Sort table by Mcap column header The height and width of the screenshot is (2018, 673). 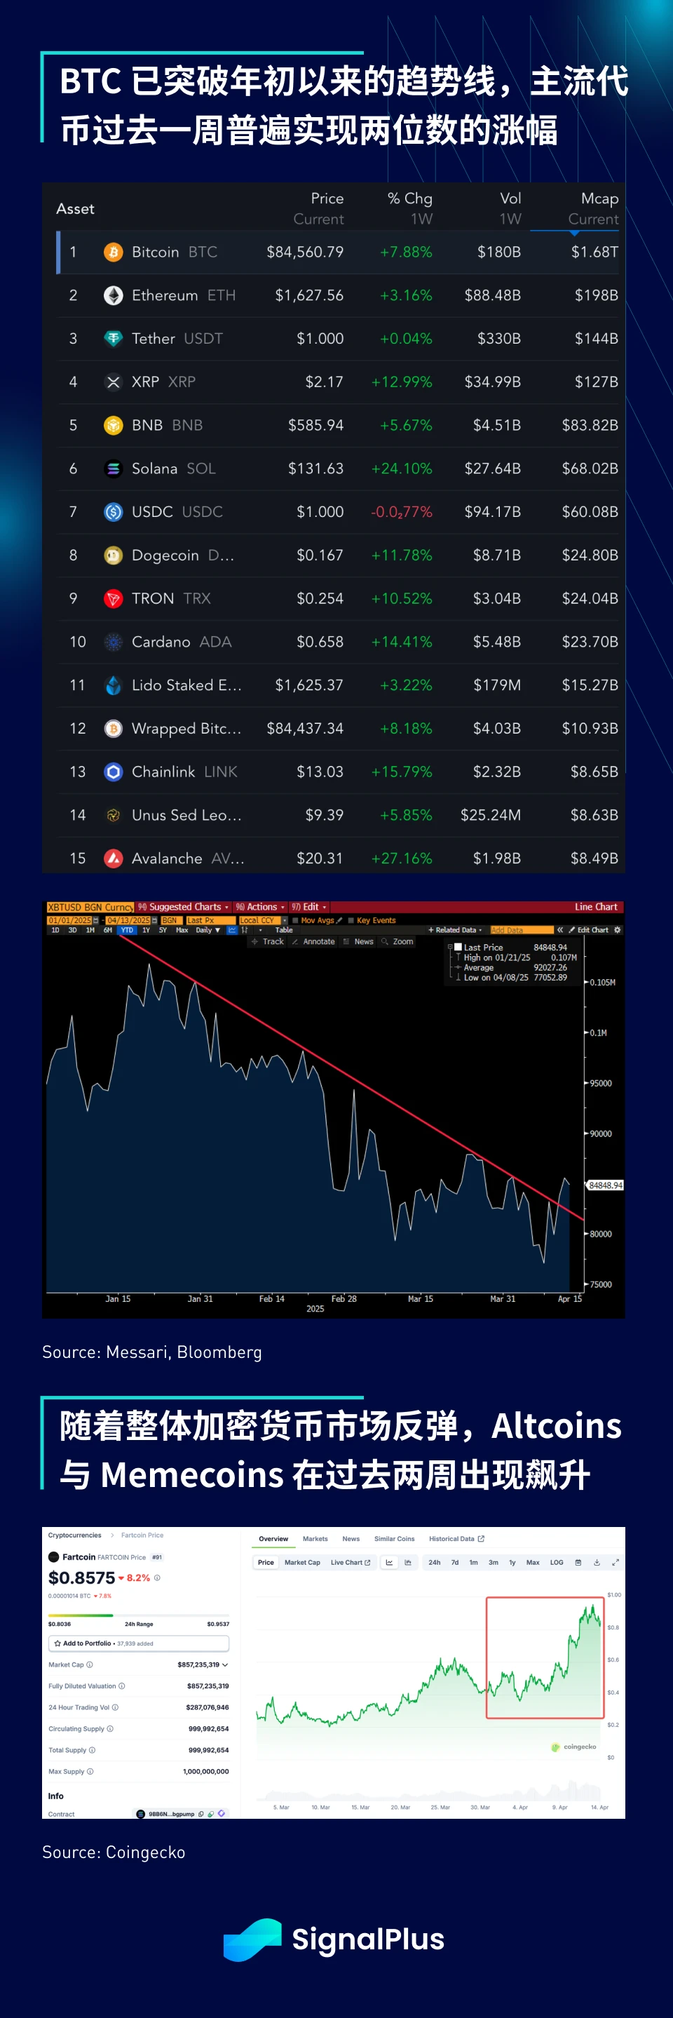(599, 199)
